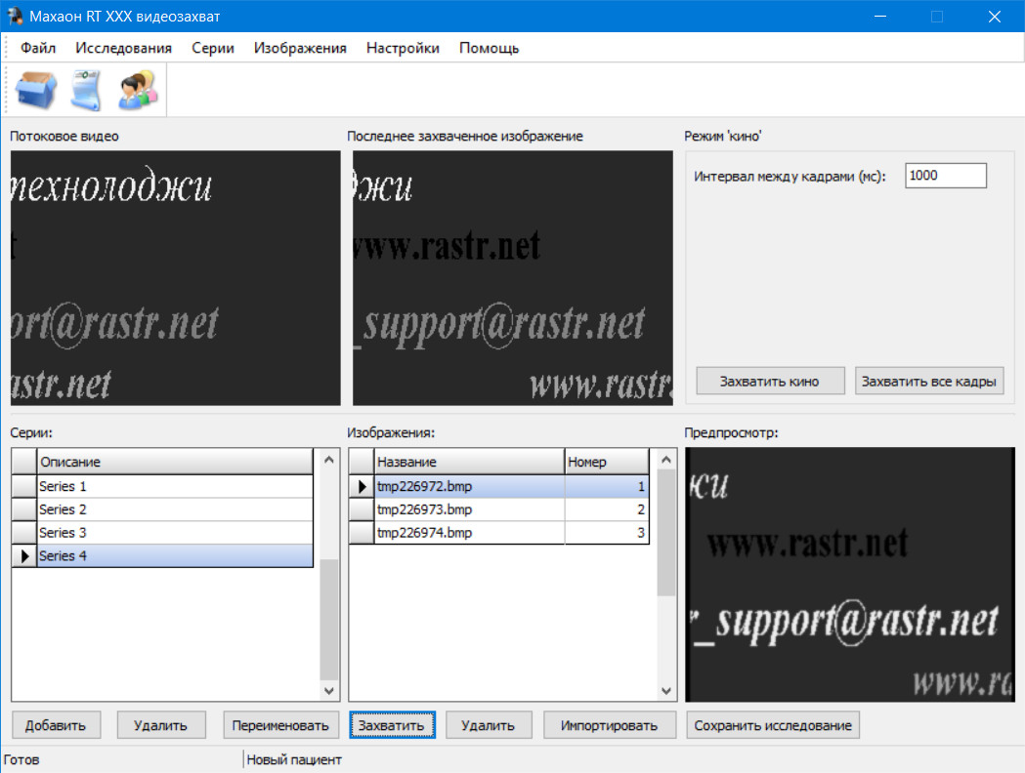Viewport: 1025px width, 773px height.
Task: Open the Файл menu
Action: [38, 48]
